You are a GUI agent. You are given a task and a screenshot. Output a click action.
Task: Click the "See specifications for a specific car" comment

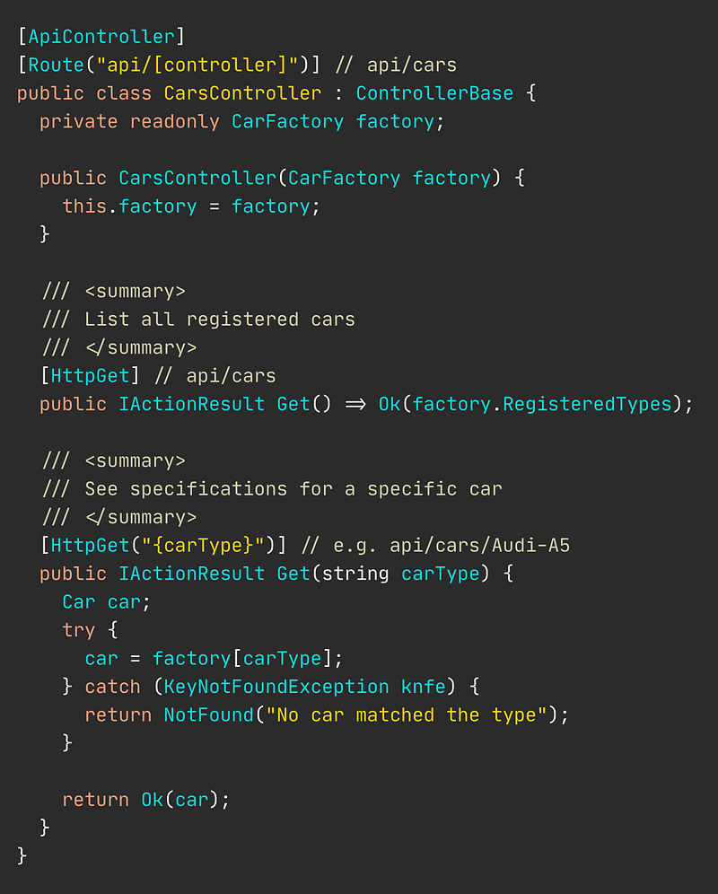[293, 488]
